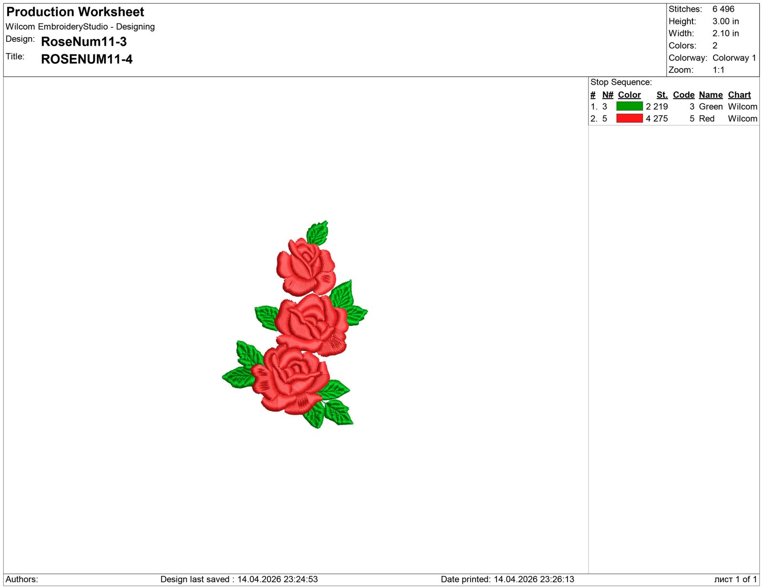The image size is (763, 587).
Task: Click the St. column header
Action: point(661,94)
